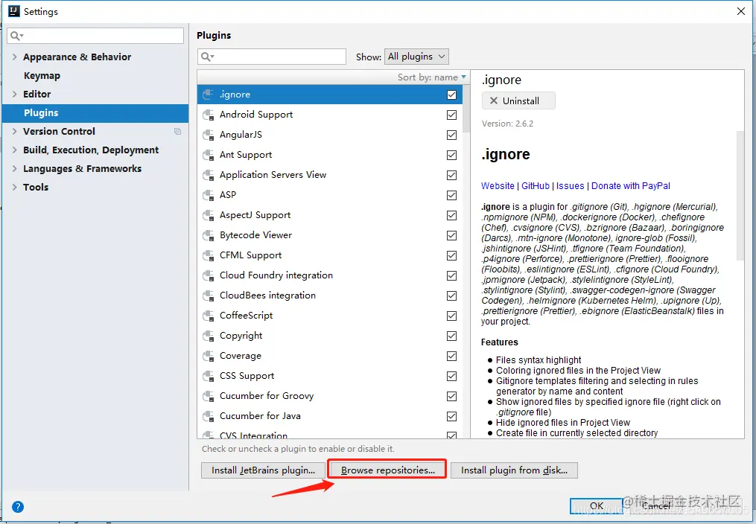756x524 pixels.
Task: Click the CloudBees integration plugin icon
Action: [209, 295]
